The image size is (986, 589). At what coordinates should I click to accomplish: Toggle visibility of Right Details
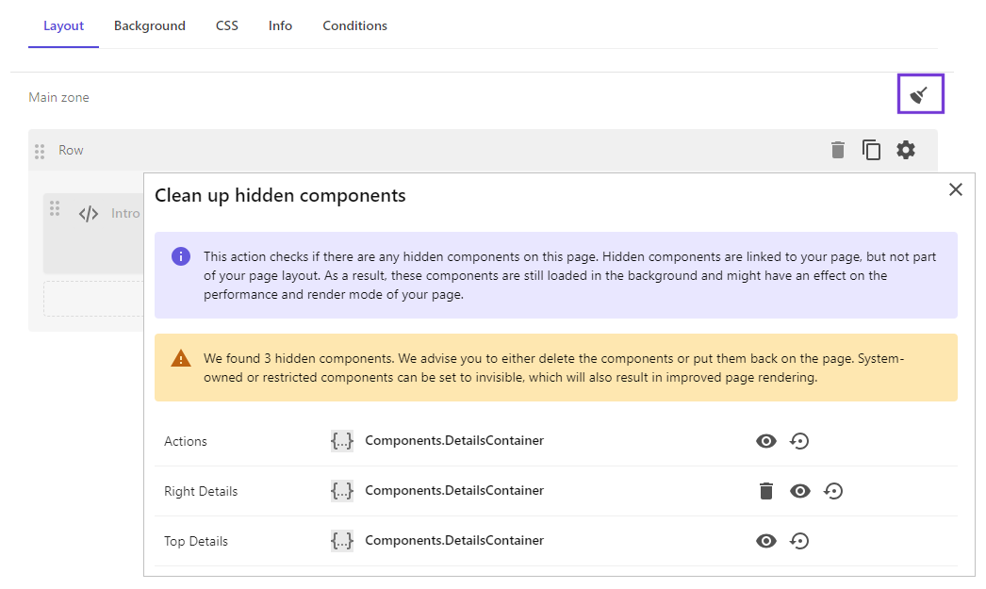tap(799, 490)
